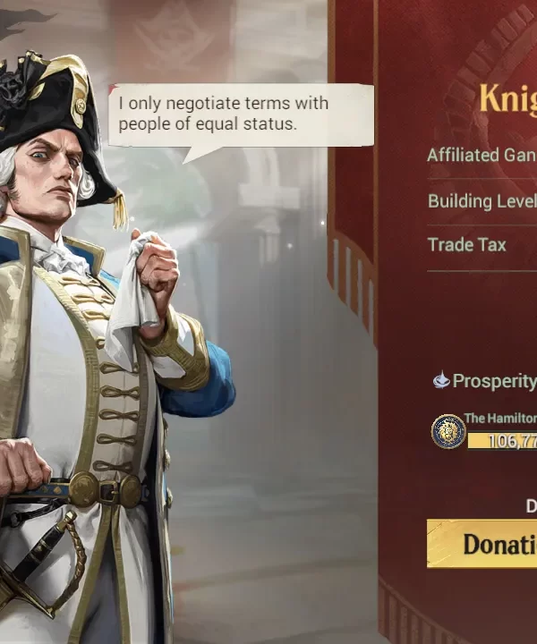Click the prosperity progress bar showing 106,77
This screenshot has height=644, width=537.
(502, 441)
